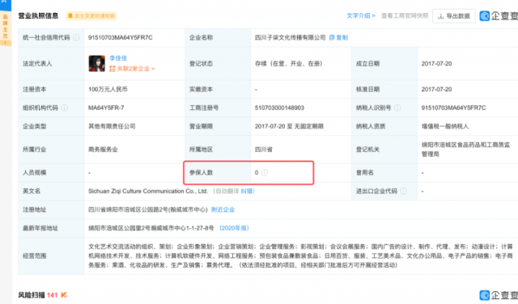Viewport: 518px width, 304px height.
Task: Click info icon beside 纳税人识别号
Action: tap(397, 108)
